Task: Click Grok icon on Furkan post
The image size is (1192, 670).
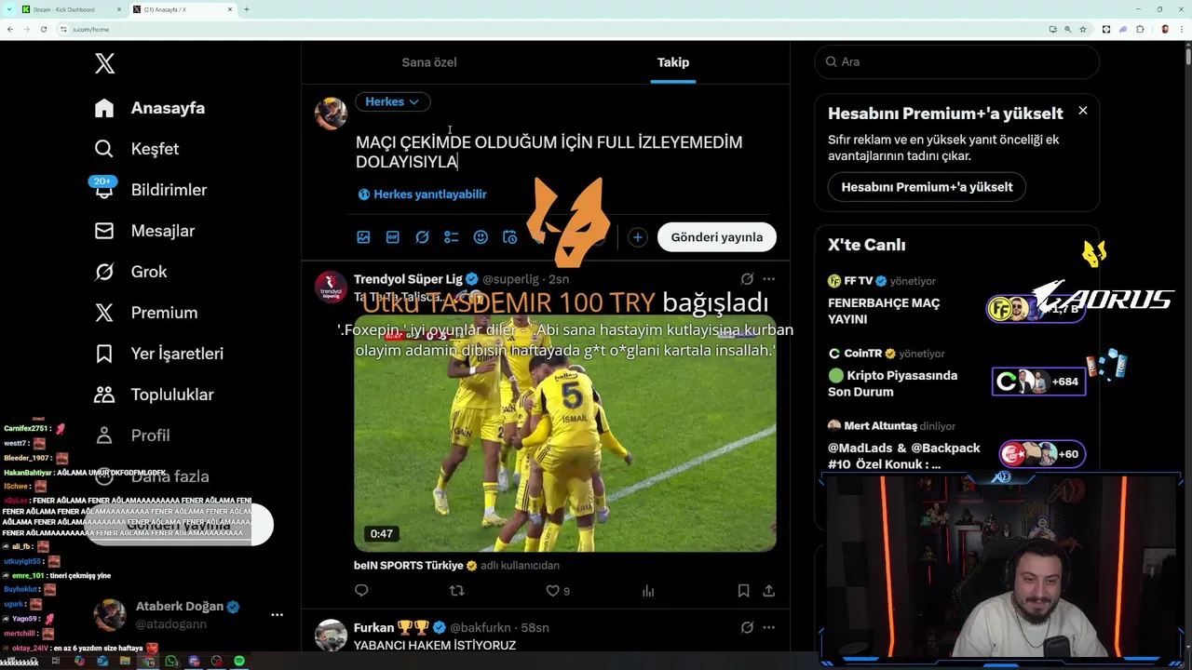Action: 747,627
